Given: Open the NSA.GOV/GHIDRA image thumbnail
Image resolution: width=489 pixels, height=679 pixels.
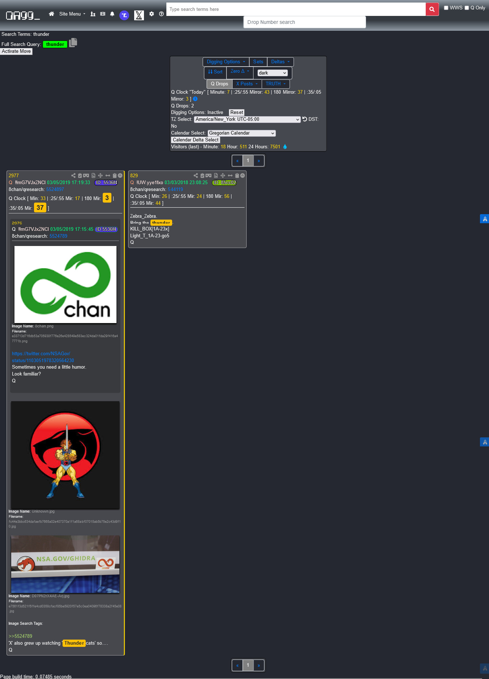Looking at the screenshot, I should 65,564.
